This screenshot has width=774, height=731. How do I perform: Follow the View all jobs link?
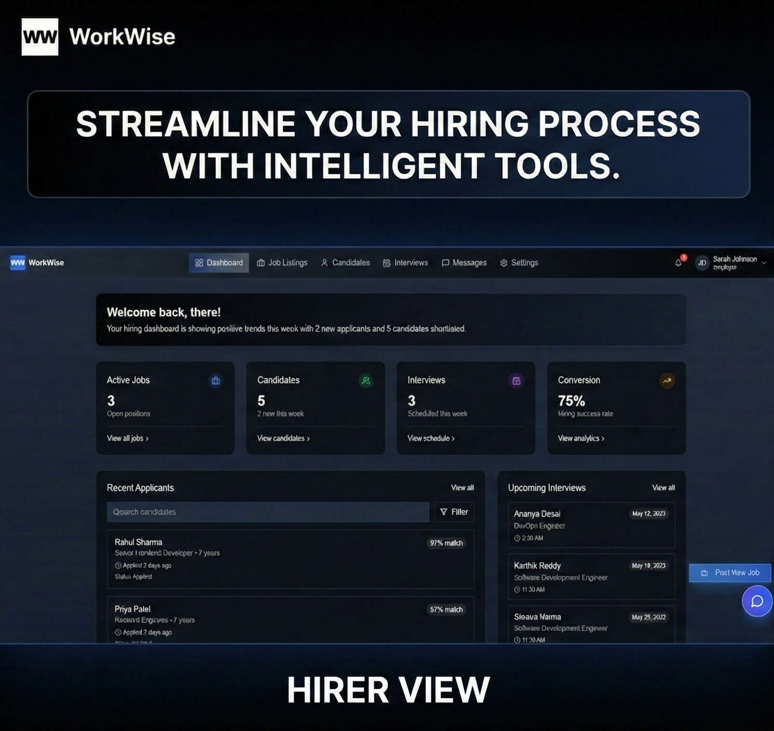pos(128,438)
